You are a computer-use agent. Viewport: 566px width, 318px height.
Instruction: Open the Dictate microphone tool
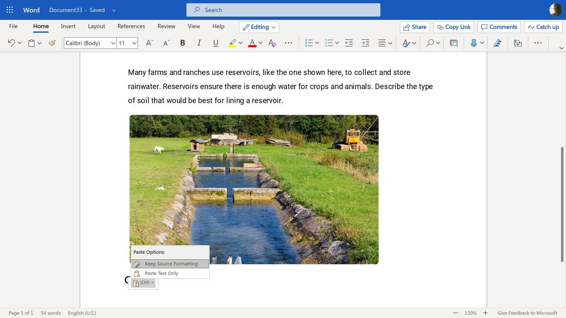point(474,43)
